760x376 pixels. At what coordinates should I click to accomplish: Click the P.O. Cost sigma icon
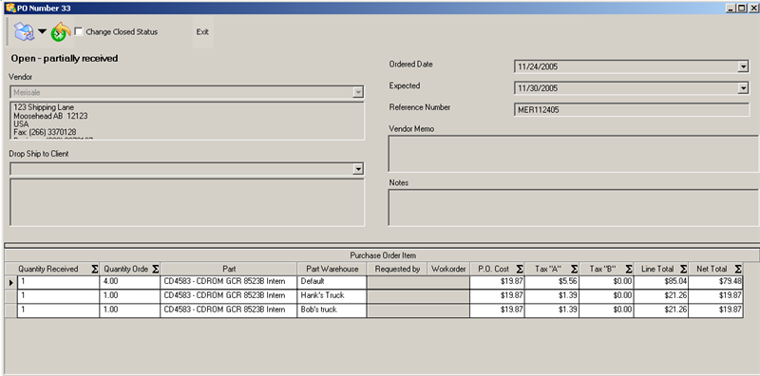519,269
